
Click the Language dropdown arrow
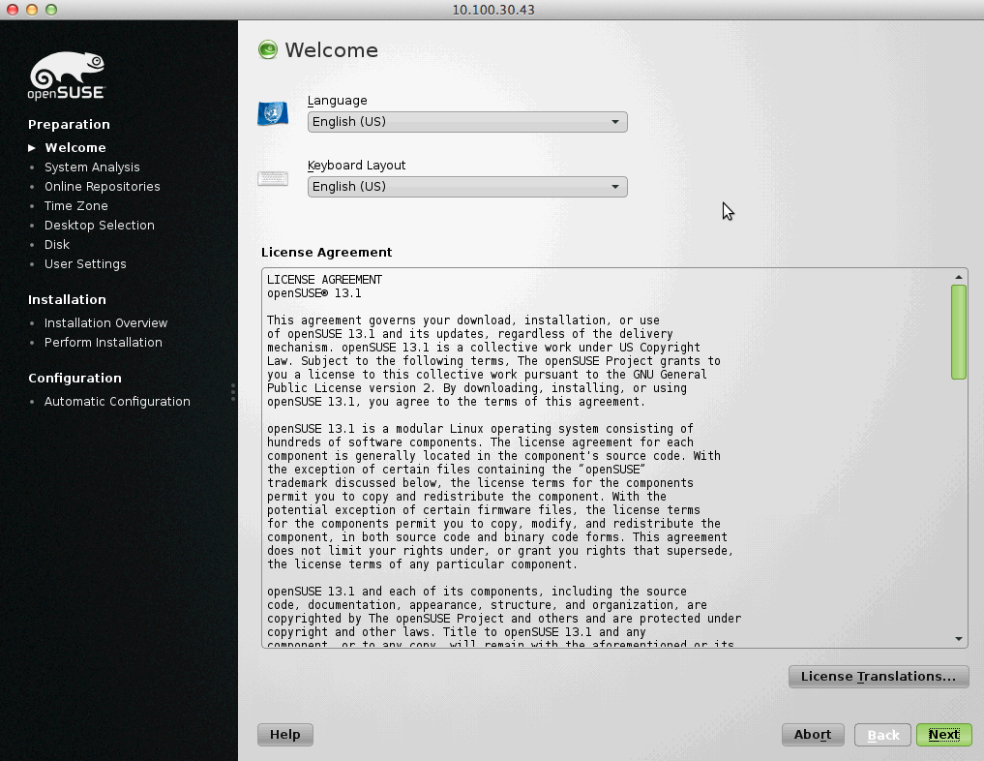615,122
